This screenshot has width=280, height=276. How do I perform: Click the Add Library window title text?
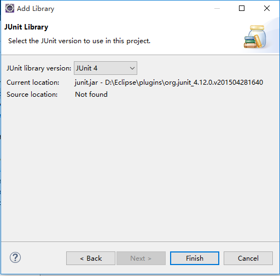(36, 9)
